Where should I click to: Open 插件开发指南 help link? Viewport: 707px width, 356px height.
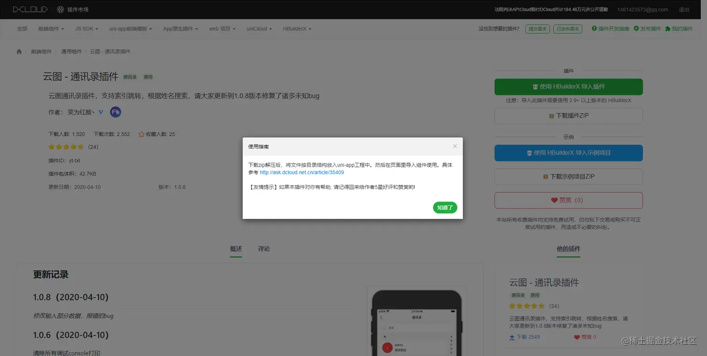point(610,28)
